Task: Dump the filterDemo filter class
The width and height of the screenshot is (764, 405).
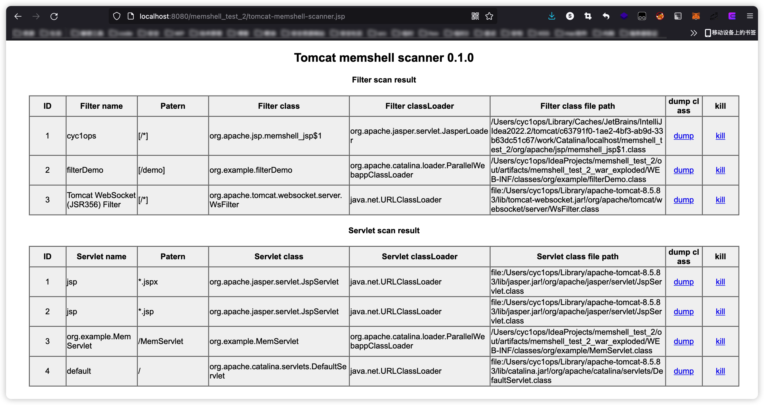Action: [683, 170]
